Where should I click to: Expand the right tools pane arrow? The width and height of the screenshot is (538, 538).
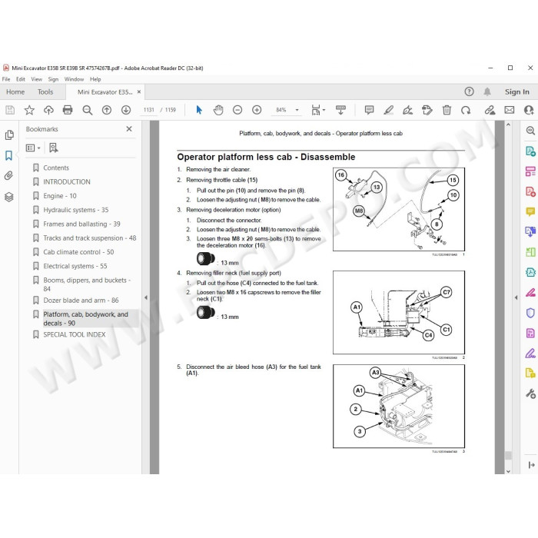pyautogui.click(x=516, y=297)
